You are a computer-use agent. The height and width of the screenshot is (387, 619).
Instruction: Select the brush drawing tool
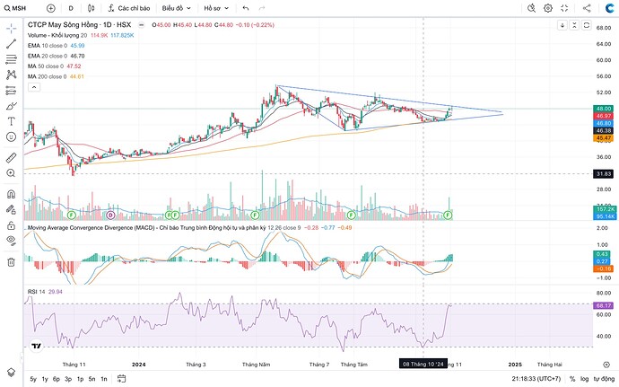11,106
